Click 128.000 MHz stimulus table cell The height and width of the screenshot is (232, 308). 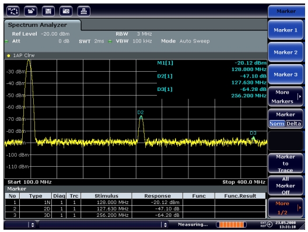click(106, 202)
